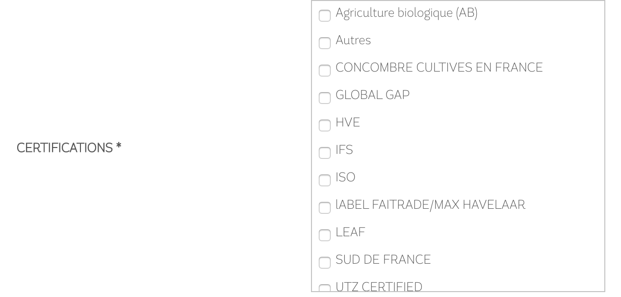Screen dimensions: 621x297
Task: Select the LEAF checkbox
Action: click(x=325, y=235)
